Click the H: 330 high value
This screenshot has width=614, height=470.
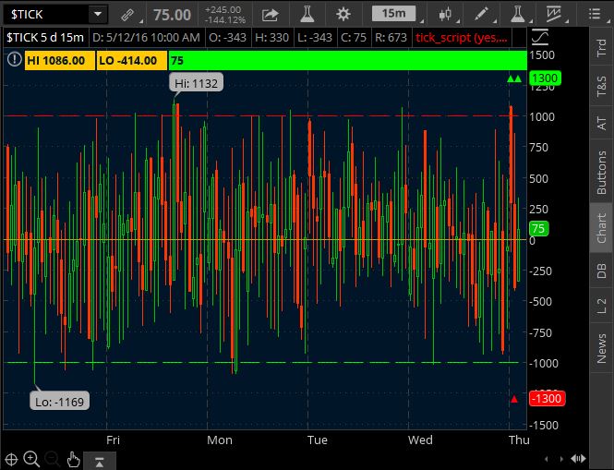pyautogui.click(x=272, y=38)
